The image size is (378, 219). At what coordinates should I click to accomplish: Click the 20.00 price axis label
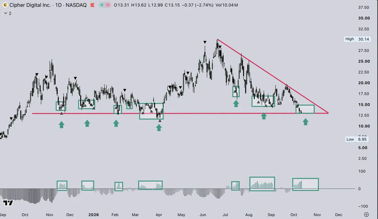[364, 83]
